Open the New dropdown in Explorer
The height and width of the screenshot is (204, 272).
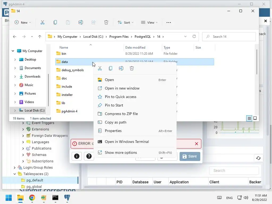click(x=23, y=22)
